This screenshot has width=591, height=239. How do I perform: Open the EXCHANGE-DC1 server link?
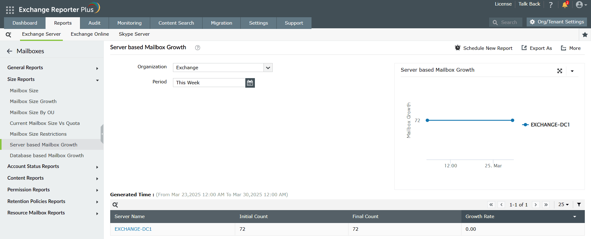133,229
